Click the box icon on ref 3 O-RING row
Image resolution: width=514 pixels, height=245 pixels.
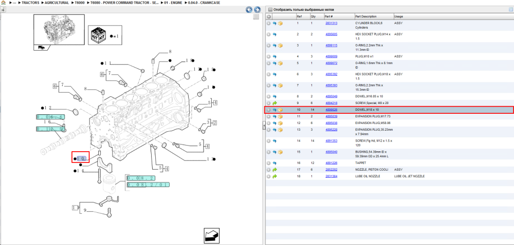pos(280,46)
